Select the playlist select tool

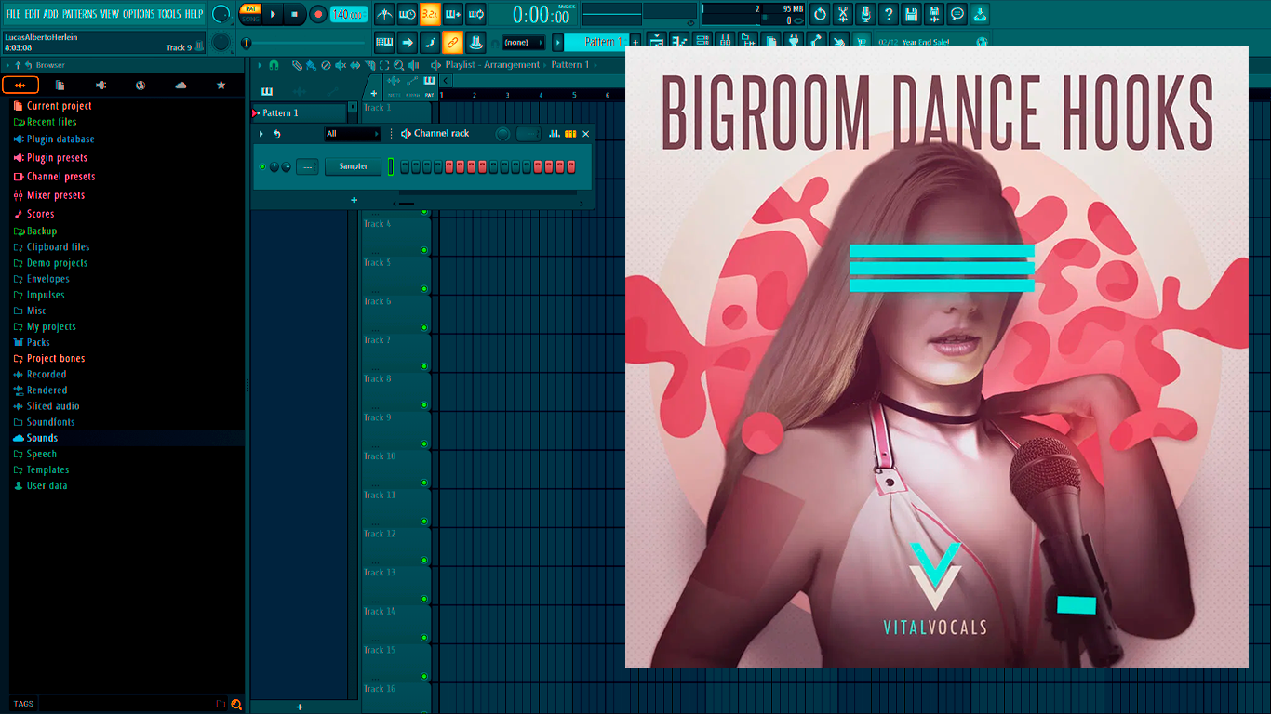coord(384,65)
